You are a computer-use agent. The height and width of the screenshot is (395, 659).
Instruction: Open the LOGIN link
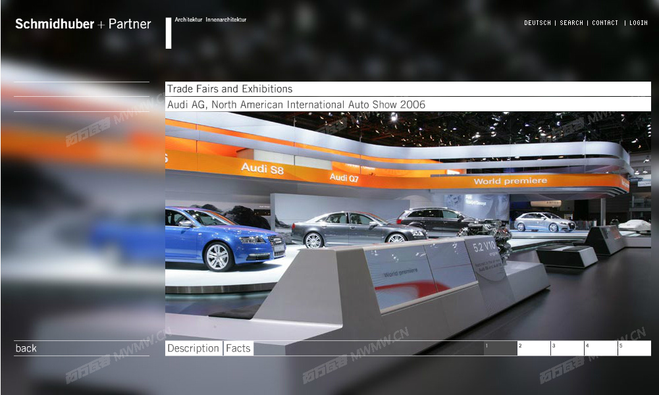click(638, 22)
